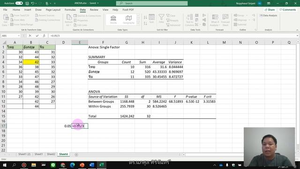This screenshot has height=169, width=300.
Task: Open Queries & Connections pane
Action: (x=87, y=15)
